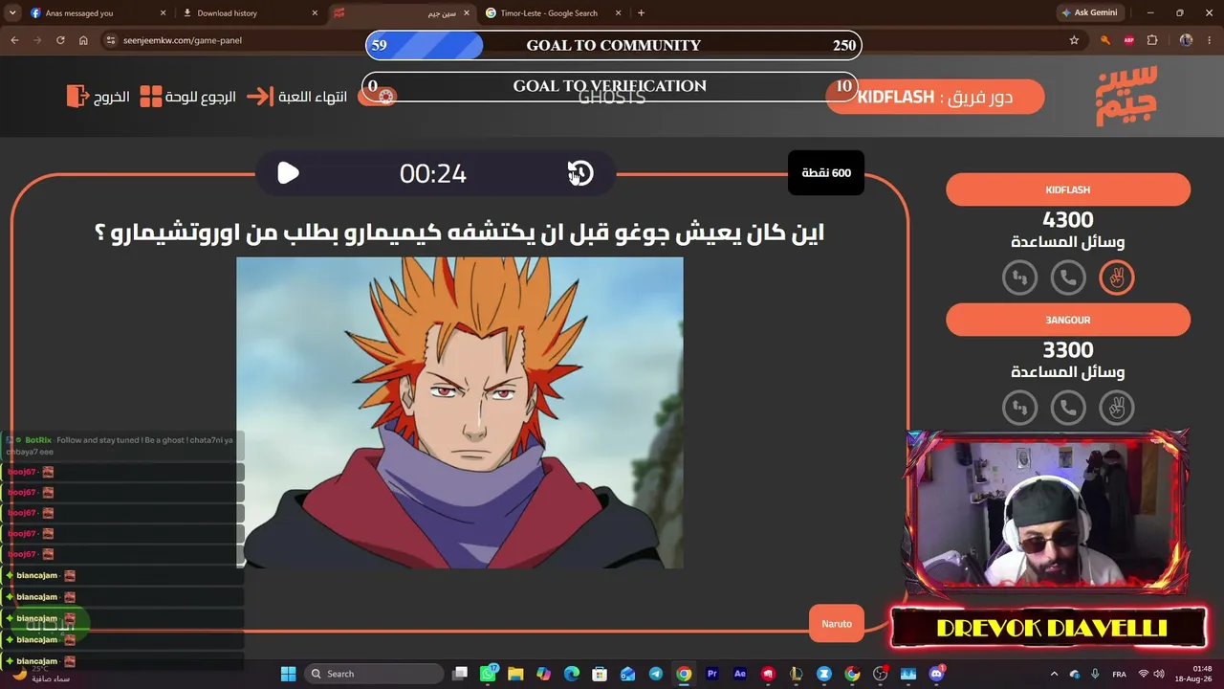Image resolution: width=1224 pixels, height=689 pixels.
Task: Use KIDFLASH's phone call lifeline
Action: pyautogui.click(x=1068, y=278)
